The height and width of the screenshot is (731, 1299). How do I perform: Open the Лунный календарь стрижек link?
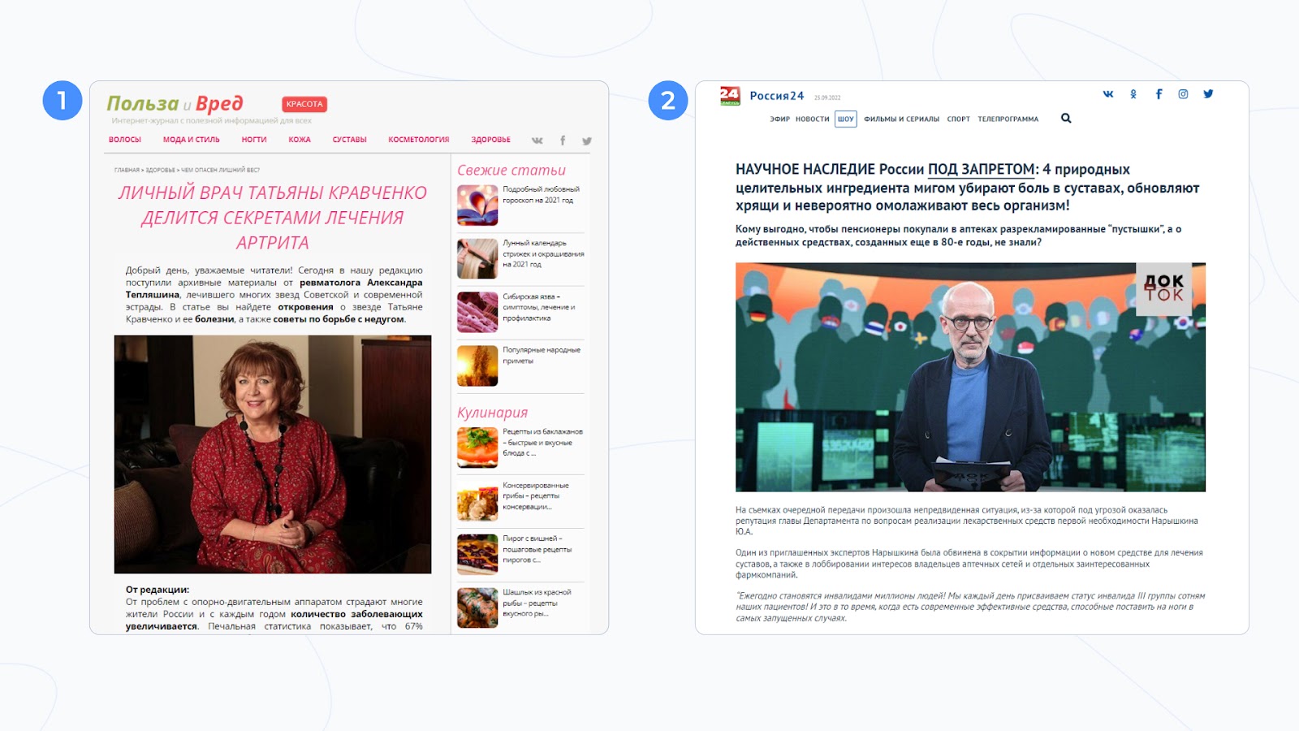tap(543, 253)
